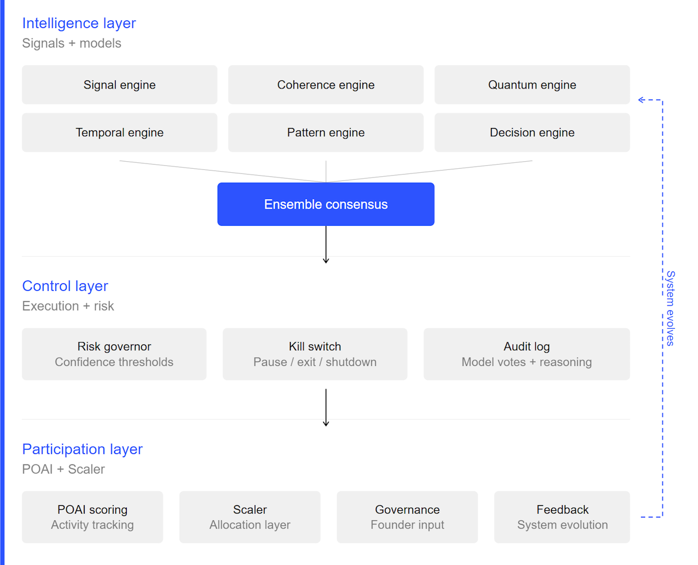698x565 pixels.
Task: Select the Risk governor card
Action: coord(114,354)
